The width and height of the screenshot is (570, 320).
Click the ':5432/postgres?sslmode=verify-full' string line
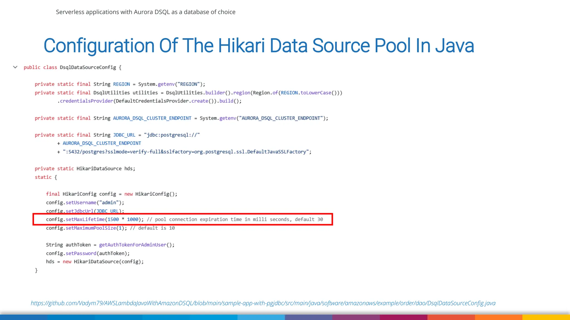pos(184,152)
